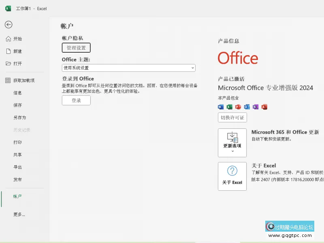Image resolution: width=324 pixels, height=243 pixels.
Task: Open the 打印 section
Action: coord(18,142)
